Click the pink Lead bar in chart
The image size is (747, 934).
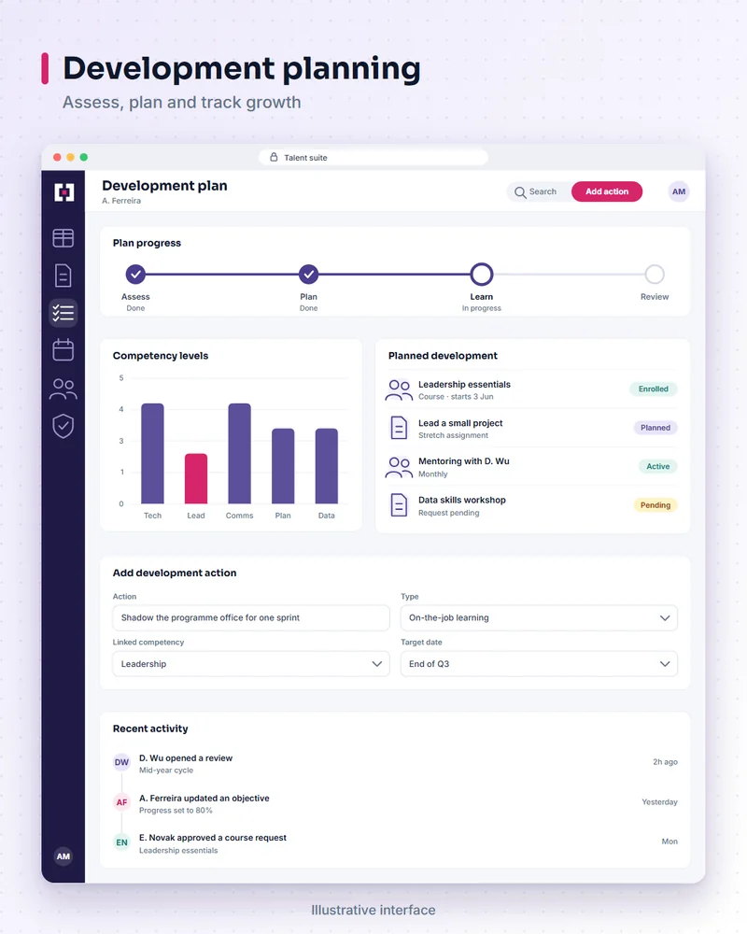pyautogui.click(x=196, y=479)
